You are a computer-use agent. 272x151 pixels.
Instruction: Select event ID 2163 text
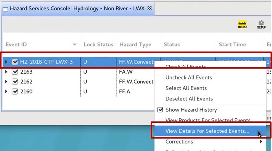tap(27, 72)
